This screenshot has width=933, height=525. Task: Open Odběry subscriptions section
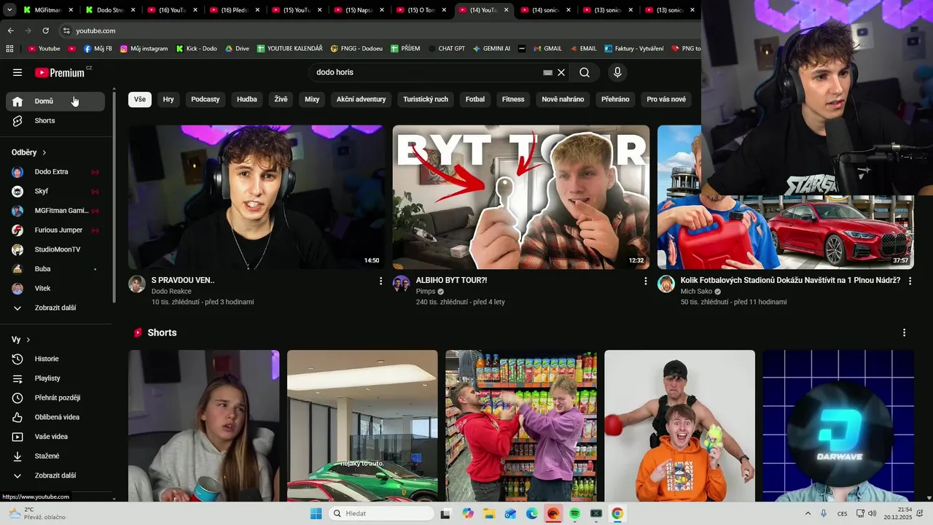29,152
